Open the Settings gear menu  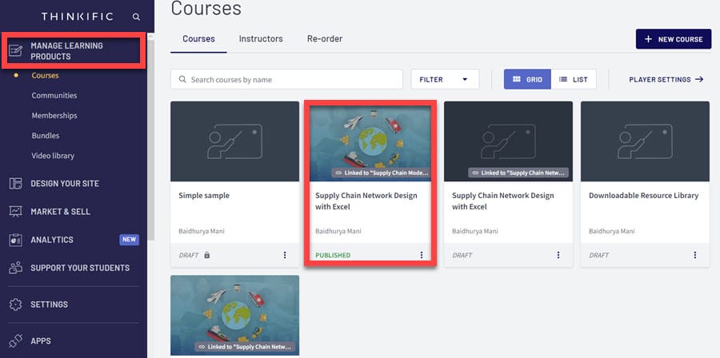[49, 304]
